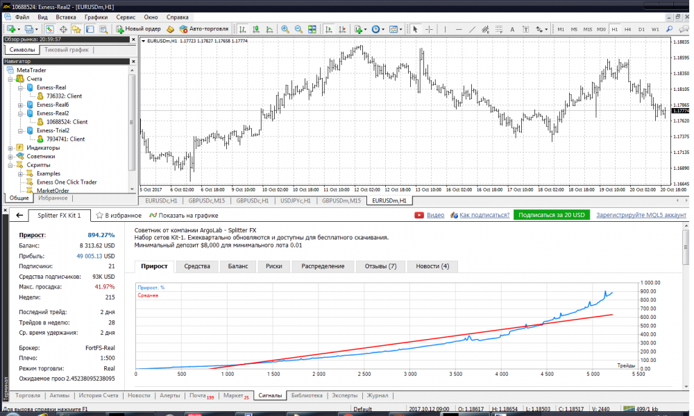Screen dimensions: 694x416
Task: Open the Strategy Tester magnifier icon
Action: click(103, 29)
